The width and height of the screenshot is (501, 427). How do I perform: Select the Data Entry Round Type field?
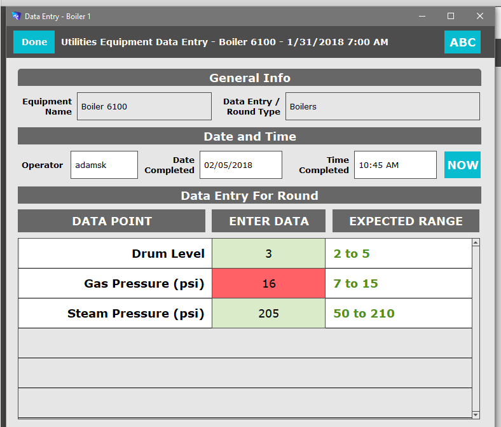coord(383,106)
